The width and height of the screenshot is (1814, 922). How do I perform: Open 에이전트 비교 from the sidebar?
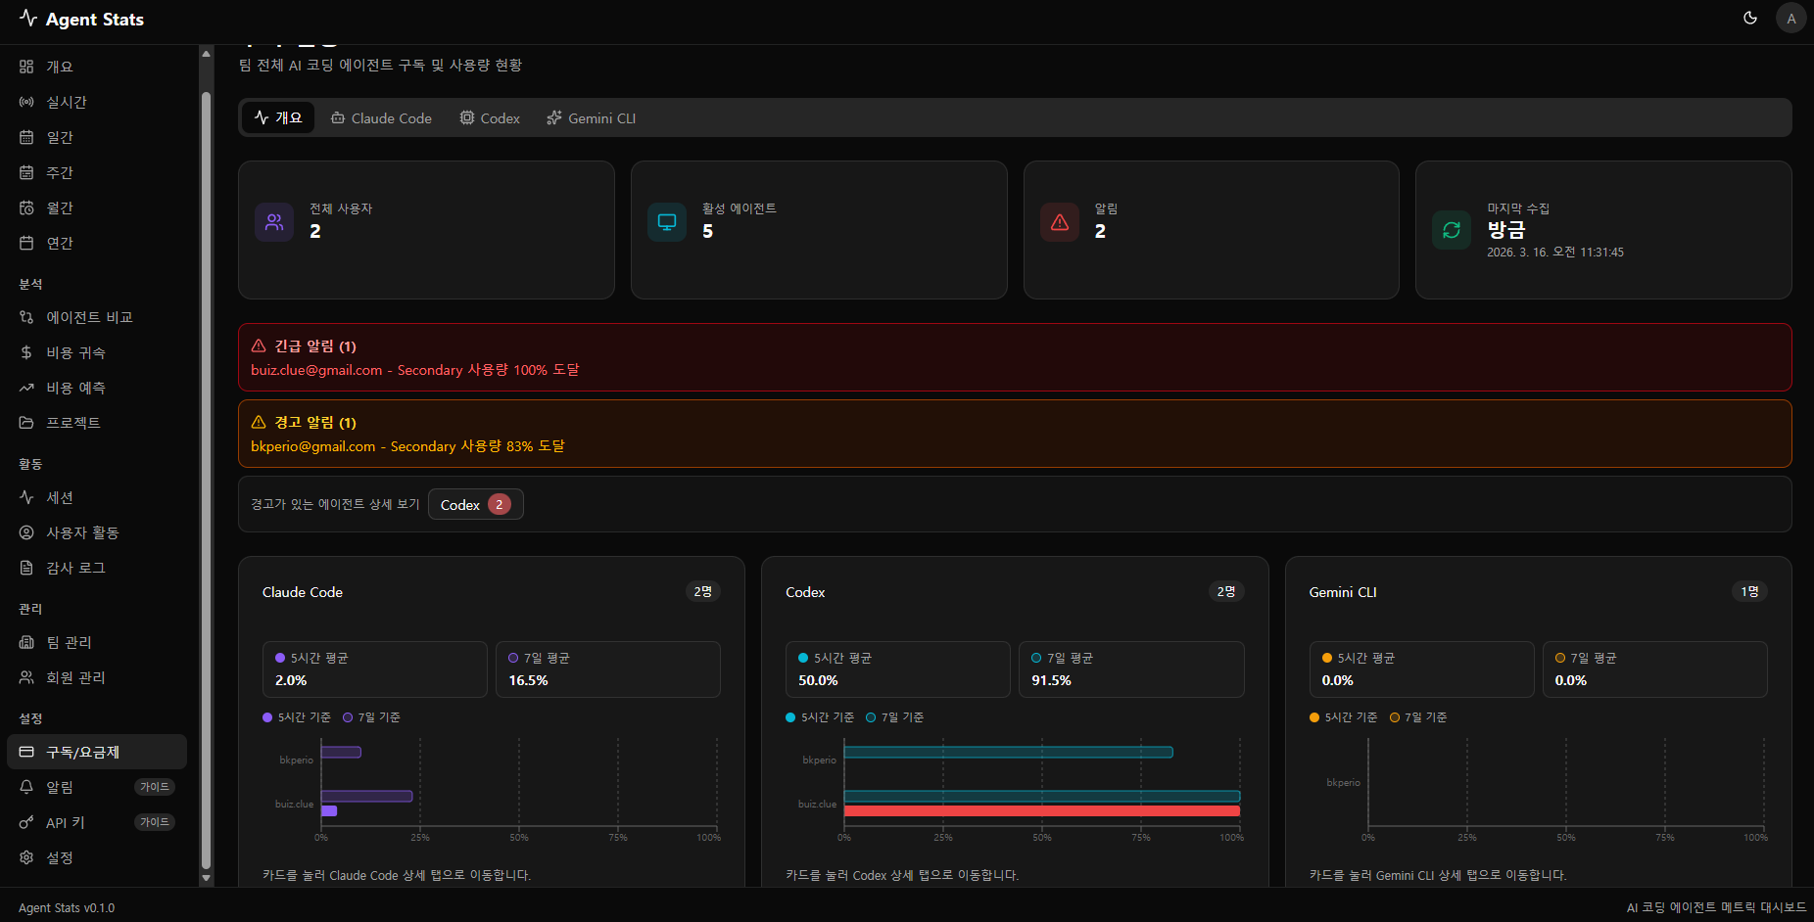coord(88,317)
